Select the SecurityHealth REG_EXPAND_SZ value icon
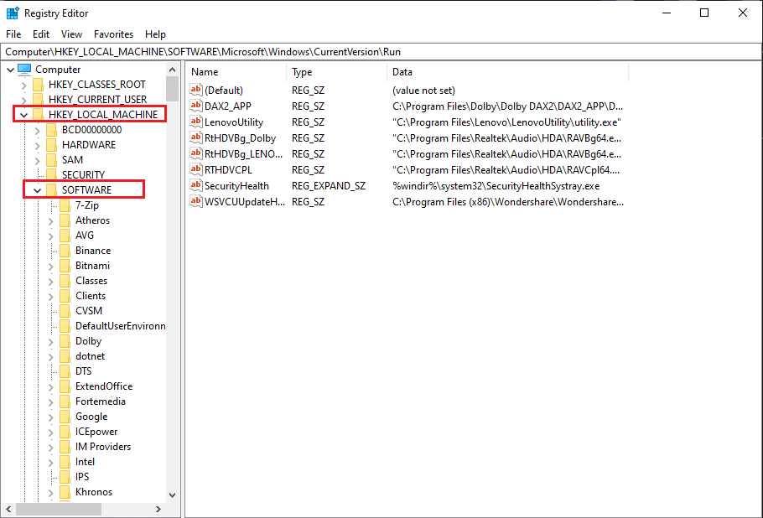 (x=196, y=185)
